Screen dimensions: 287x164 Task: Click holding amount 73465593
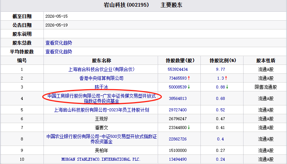[x=178, y=78]
